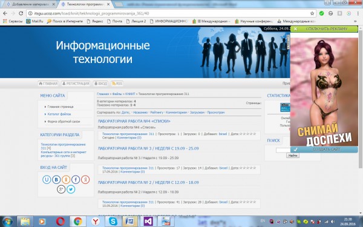Open Лабораторная работа №4 «Списки»
Image resolution: width=363 pixels, height=227 pixels.
coord(134,121)
